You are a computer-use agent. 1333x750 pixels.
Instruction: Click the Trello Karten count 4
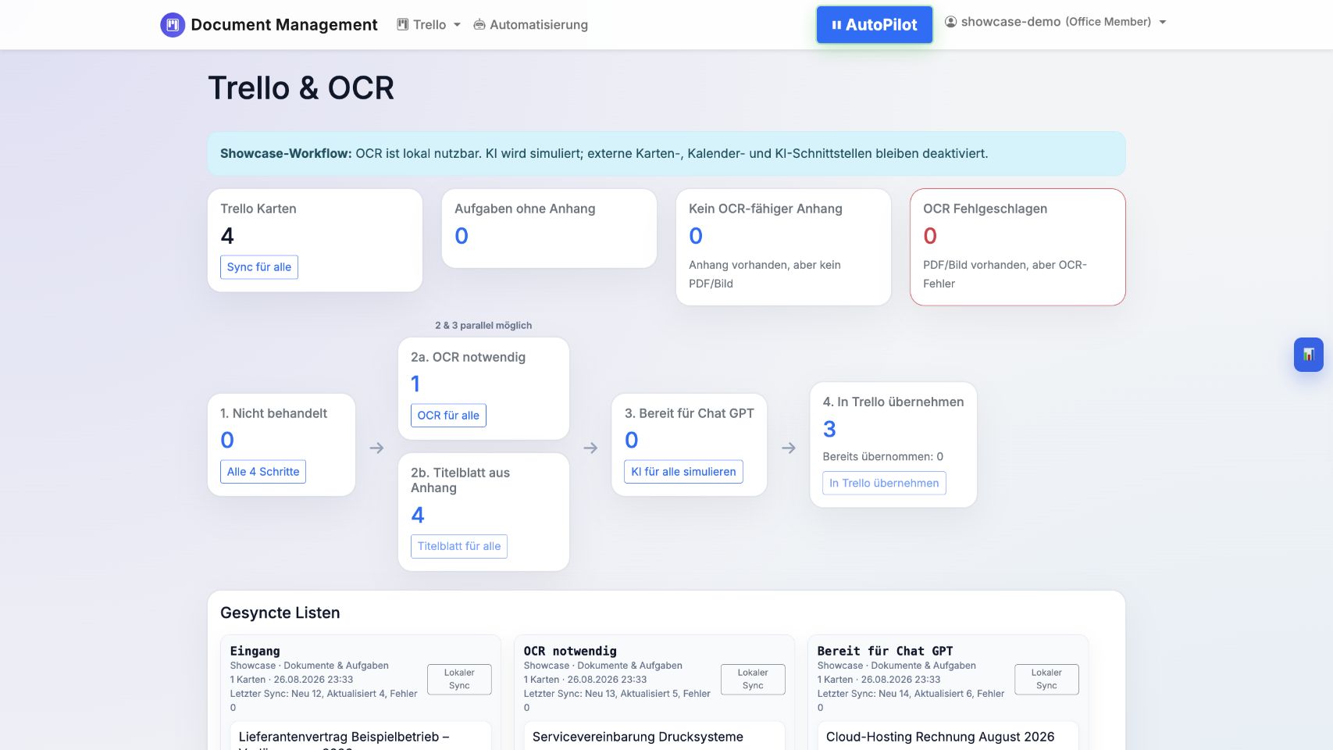pos(227,236)
